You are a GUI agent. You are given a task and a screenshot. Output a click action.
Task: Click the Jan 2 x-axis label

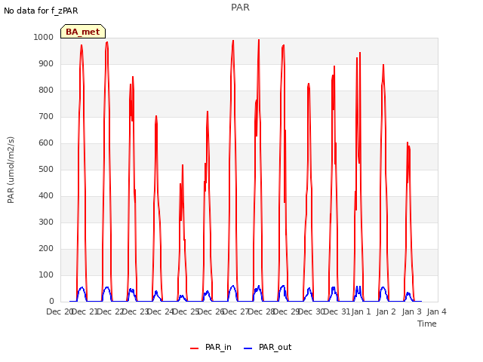pos(386,311)
